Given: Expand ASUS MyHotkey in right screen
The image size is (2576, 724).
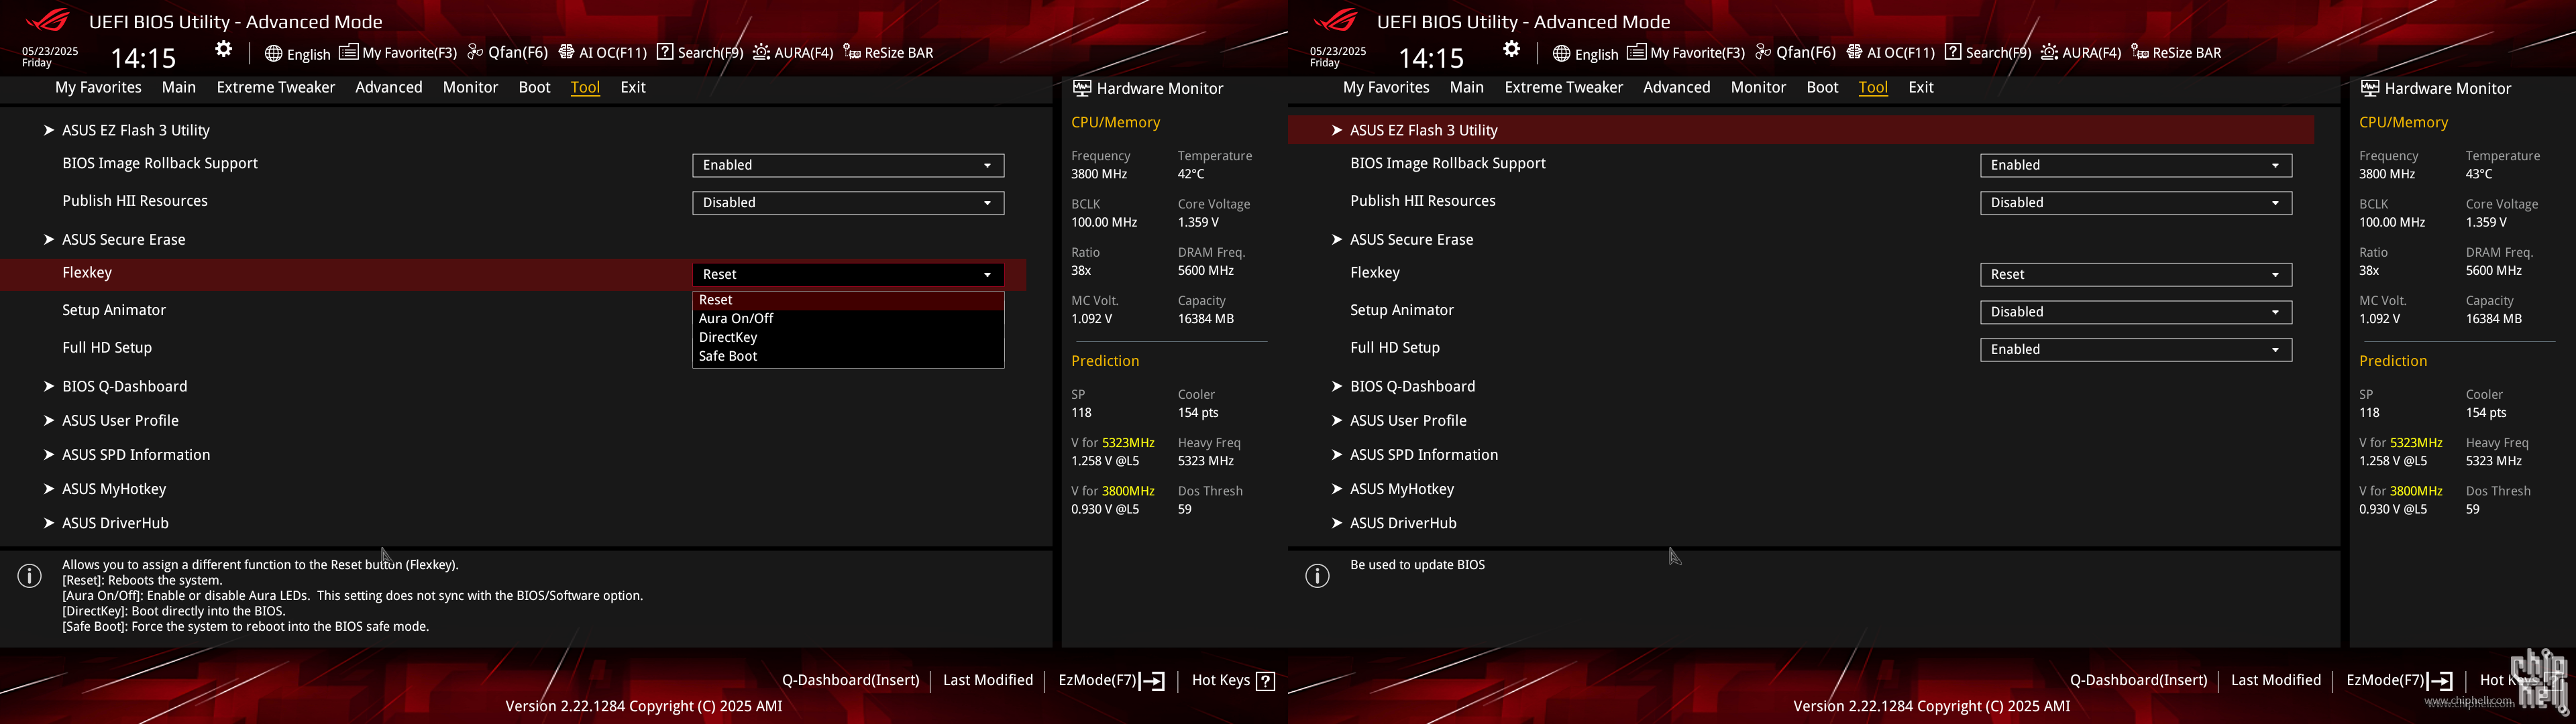Looking at the screenshot, I should click(1402, 489).
